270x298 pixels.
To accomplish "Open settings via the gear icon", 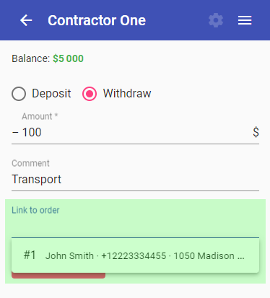I will (216, 20).
